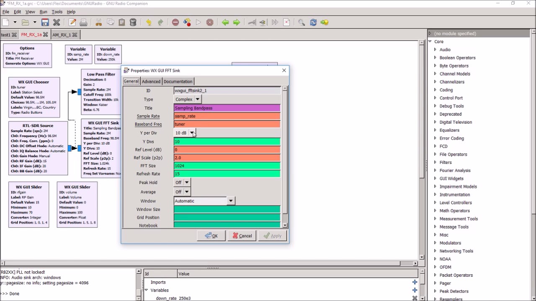Rotate block counterclockwise with left green arrow

click(225, 22)
